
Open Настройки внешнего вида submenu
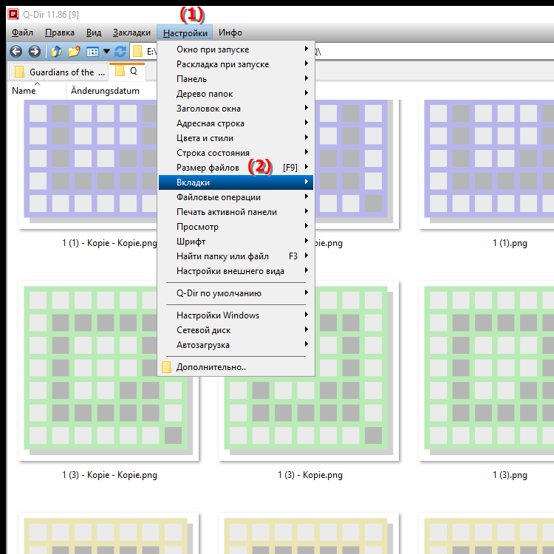pos(236,271)
